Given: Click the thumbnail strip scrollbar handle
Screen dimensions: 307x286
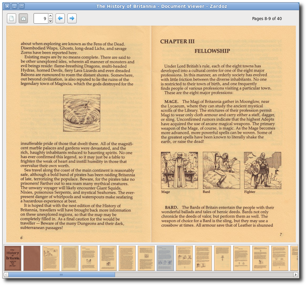Looking at the screenshot, I should point(61,275).
